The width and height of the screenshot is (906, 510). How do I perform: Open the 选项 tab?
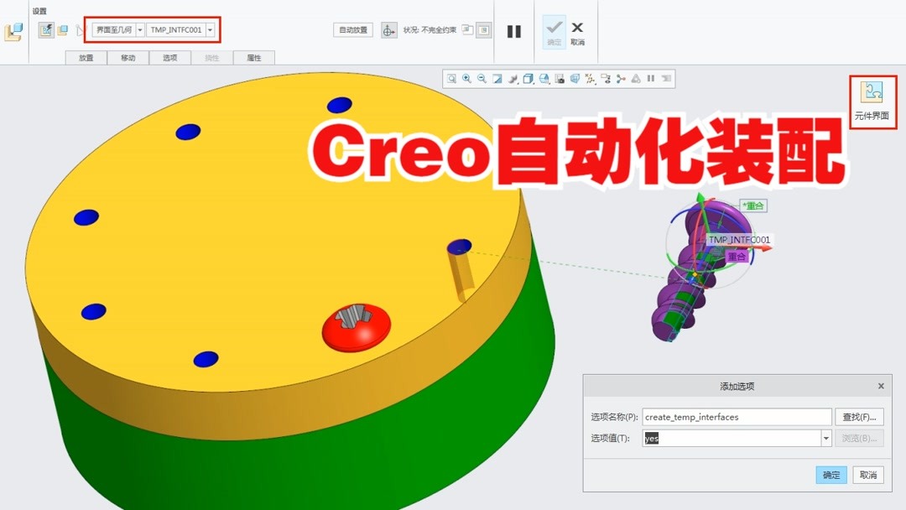pos(170,57)
